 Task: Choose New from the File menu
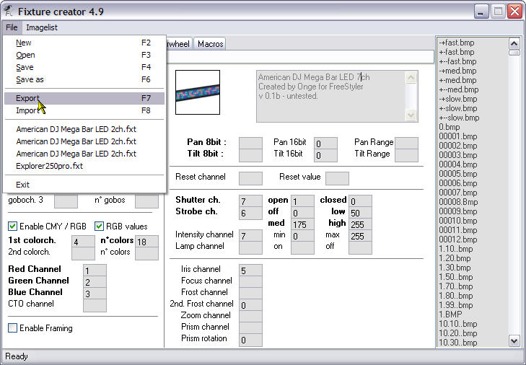84,43
